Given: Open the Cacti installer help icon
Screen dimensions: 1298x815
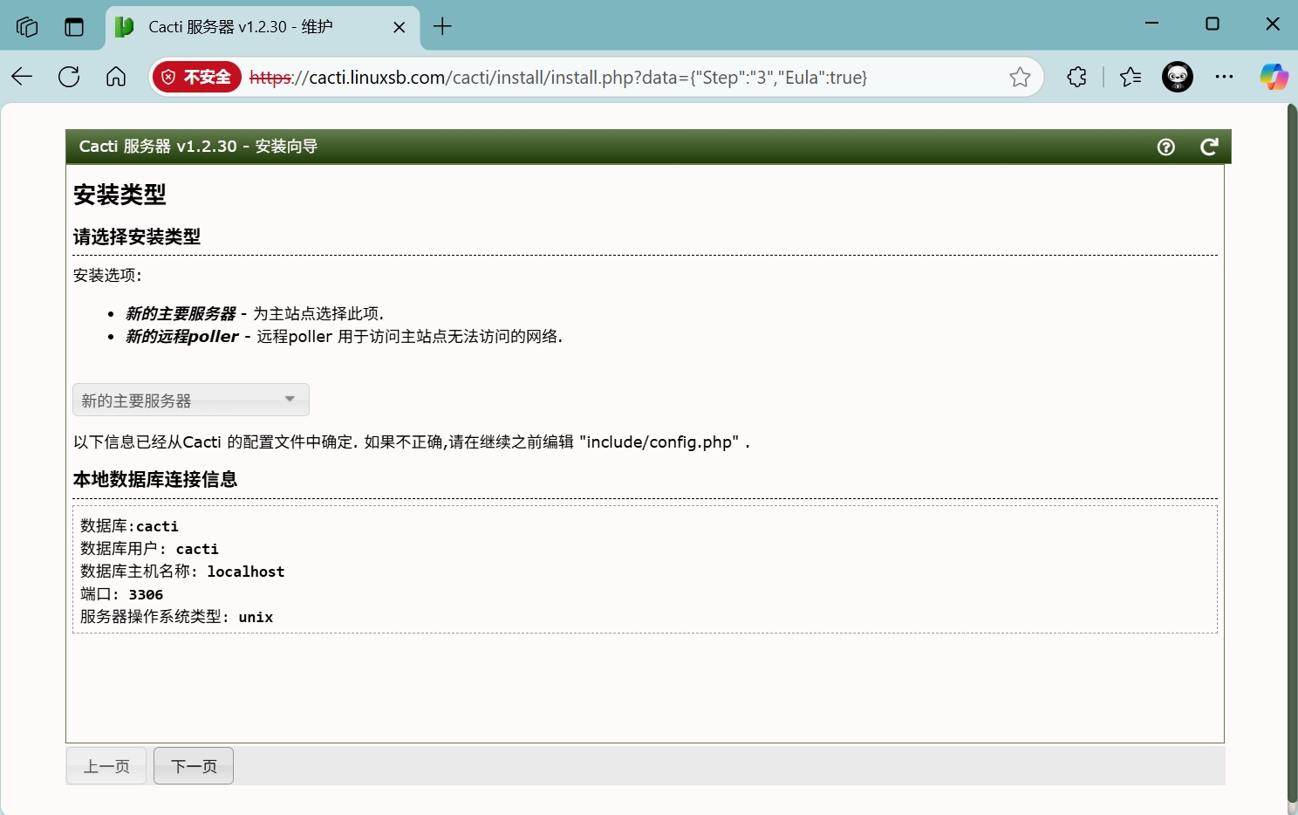Looking at the screenshot, I should pyautogui.click(x=1165, y=147).
